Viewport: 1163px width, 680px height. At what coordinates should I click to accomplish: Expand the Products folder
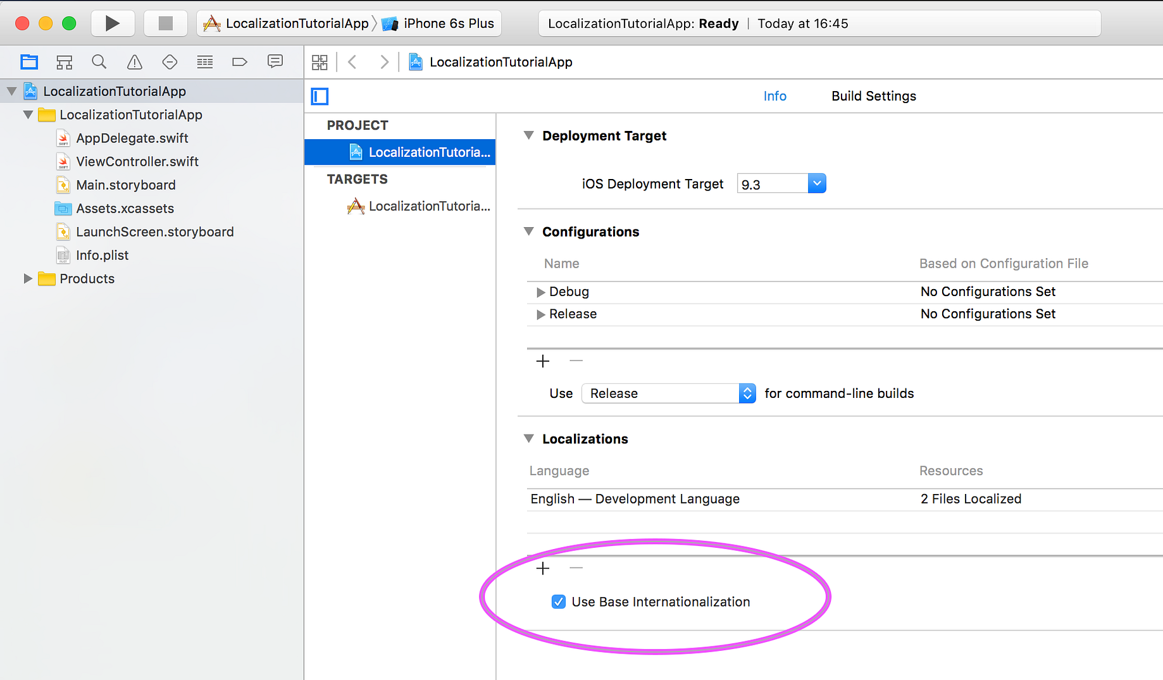click(x=28, y=278)
